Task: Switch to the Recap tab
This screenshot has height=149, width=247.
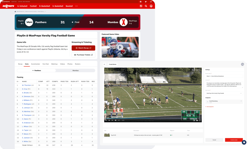Action: [x=20, y=64]
